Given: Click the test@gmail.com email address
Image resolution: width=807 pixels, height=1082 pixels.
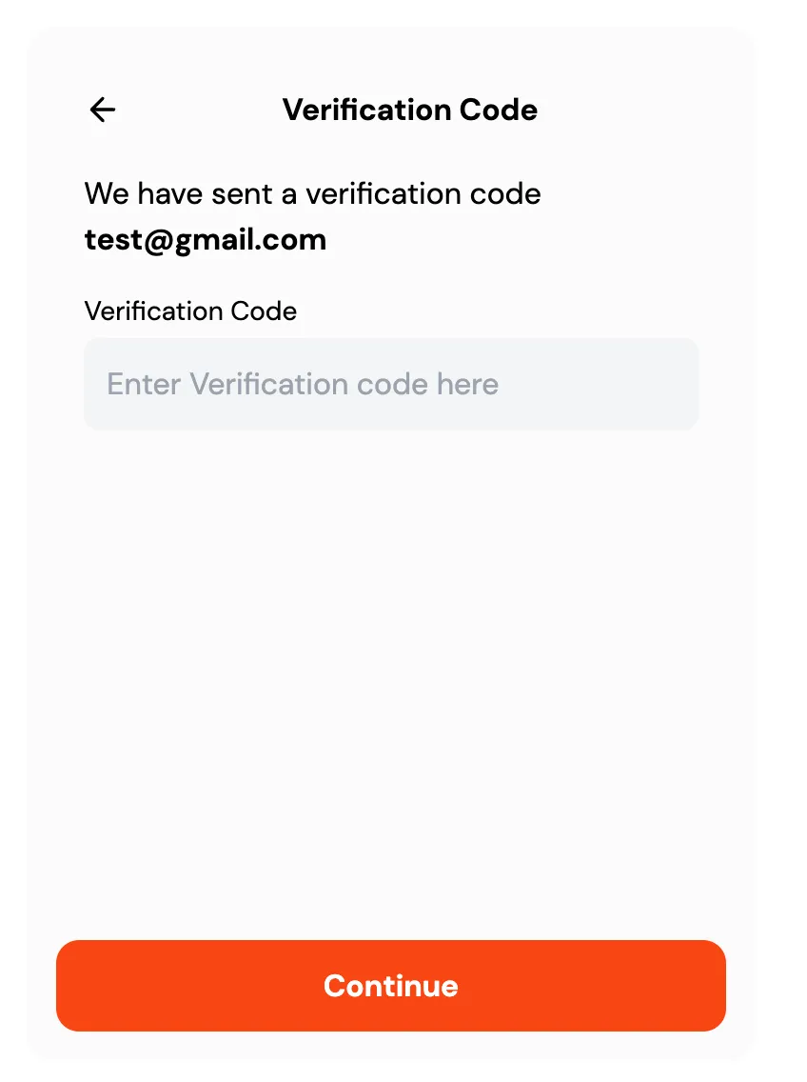Looking at the screenshot, I should [x=206, y=239].
